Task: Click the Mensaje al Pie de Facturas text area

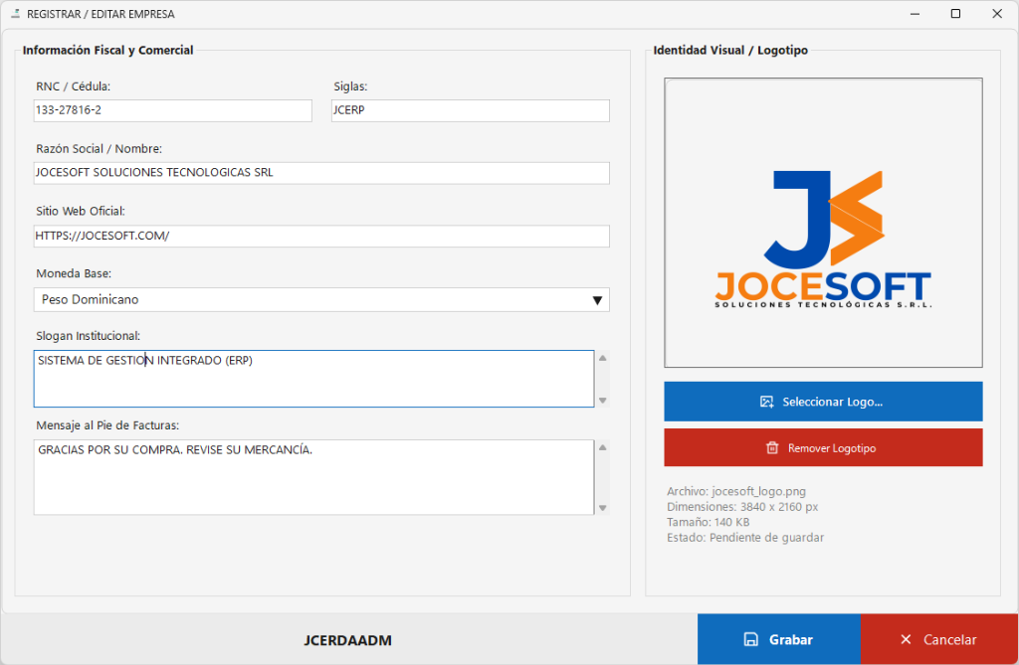Action: pos(313,477)
